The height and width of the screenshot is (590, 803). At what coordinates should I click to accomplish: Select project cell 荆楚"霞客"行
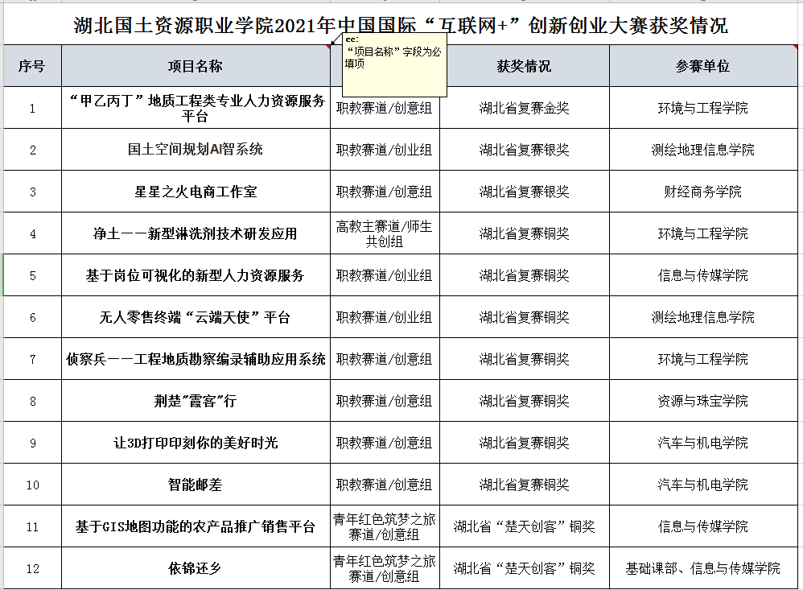[x=196, y=401]
